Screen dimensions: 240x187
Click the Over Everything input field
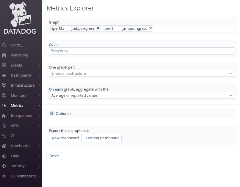click(x=141, y=51)
